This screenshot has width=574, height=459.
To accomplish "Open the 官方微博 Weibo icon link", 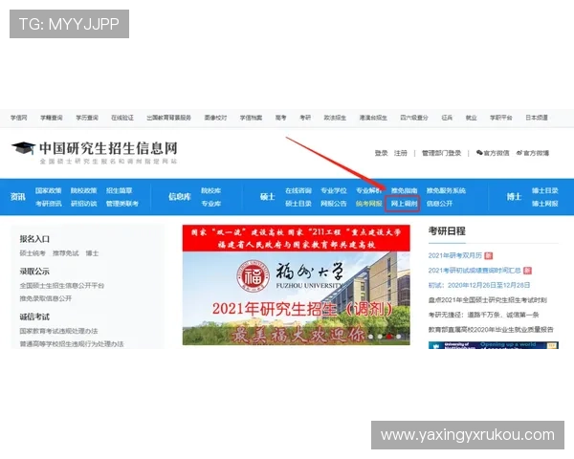I will 533,153.
